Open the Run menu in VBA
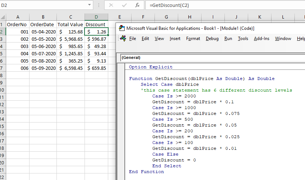 228,39
